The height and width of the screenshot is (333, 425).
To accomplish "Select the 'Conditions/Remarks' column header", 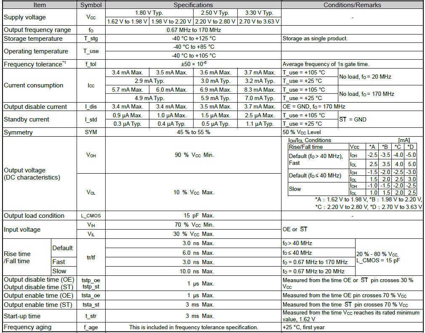I will pos(352,5).
